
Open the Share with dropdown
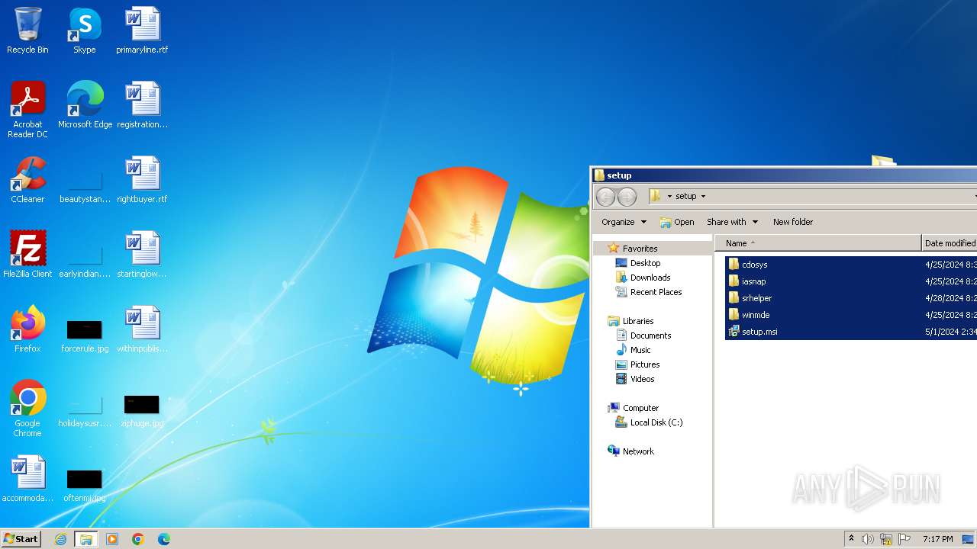coord(732,222)
